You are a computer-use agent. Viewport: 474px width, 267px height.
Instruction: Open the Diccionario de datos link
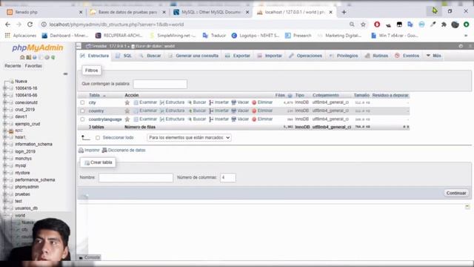pos(124,150)
